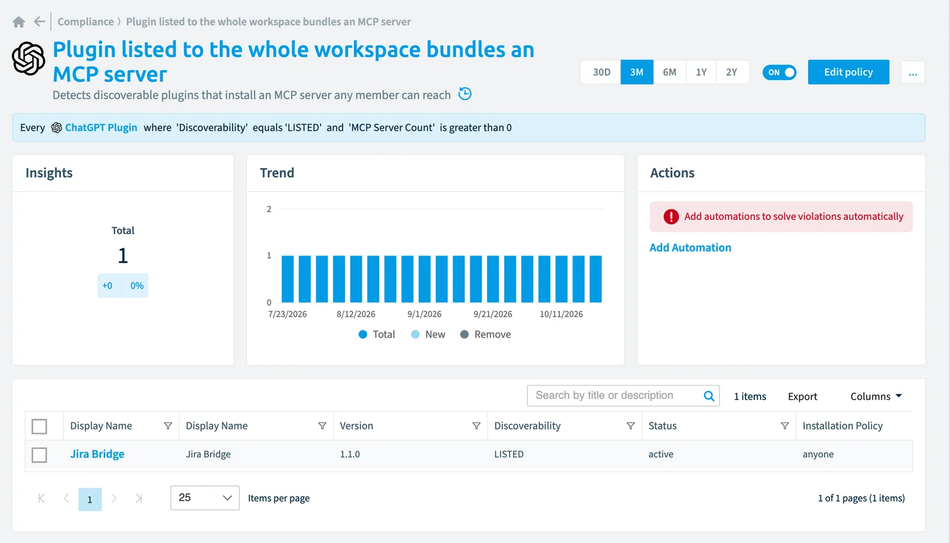Click the OpenAI logo beside the title
This screenshot has height=543, width=950.
click(x=28, y=59)
